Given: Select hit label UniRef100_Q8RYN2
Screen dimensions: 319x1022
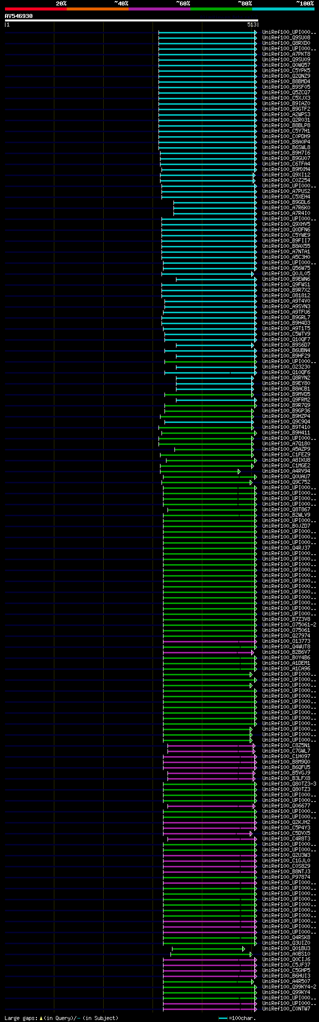Looking at the screenshot, I should (286, 378).
